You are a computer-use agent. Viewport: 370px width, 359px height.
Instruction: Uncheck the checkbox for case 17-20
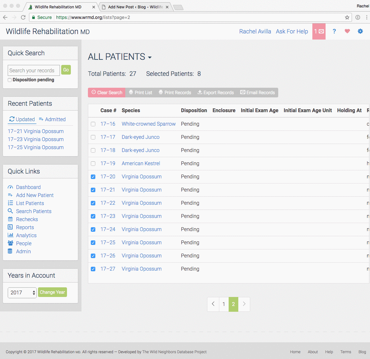[93, 177]
